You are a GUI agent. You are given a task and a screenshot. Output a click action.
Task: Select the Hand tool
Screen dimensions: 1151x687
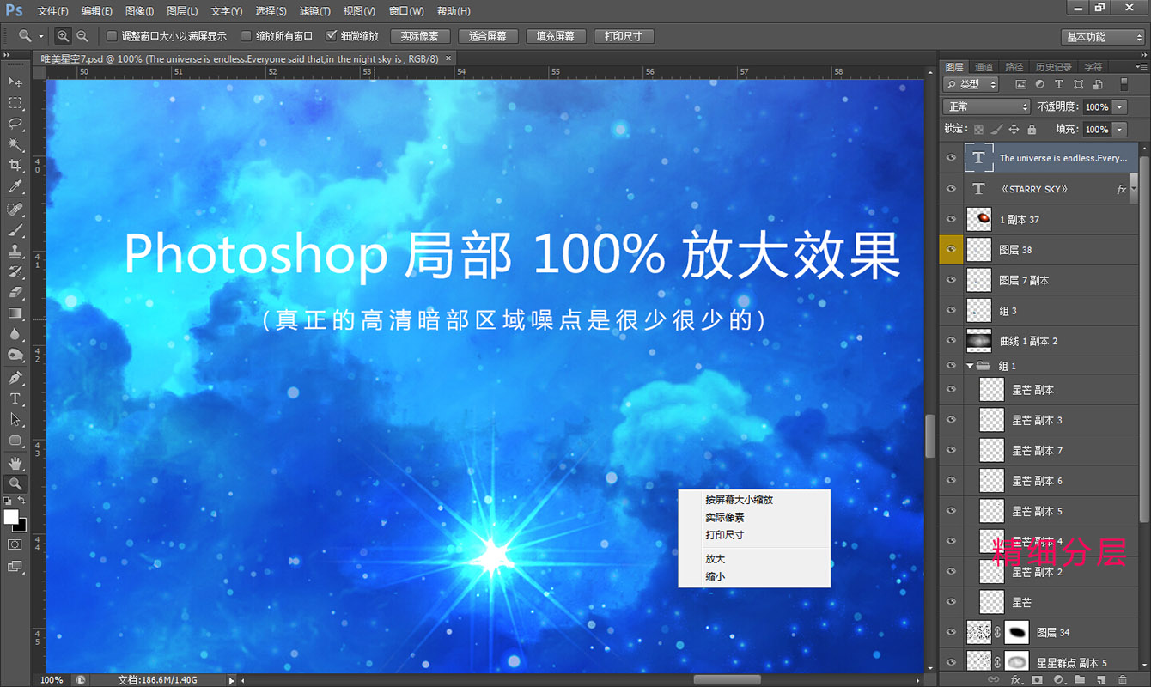point(15,463)
